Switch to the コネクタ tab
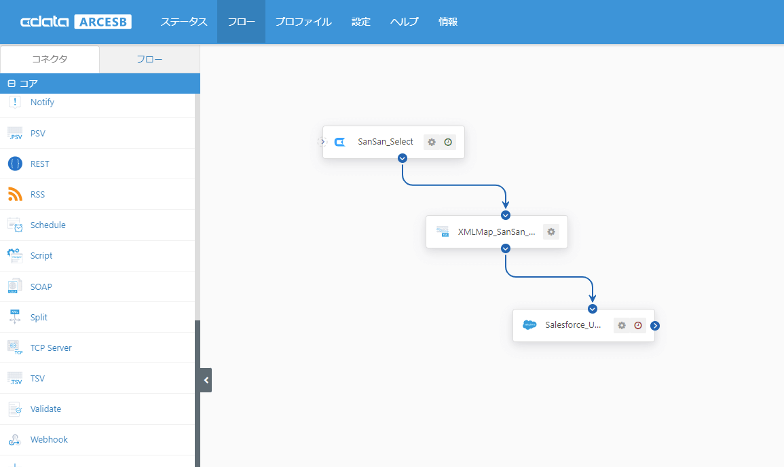This screenshot has height=467, width=784. (x=50, y=59)
